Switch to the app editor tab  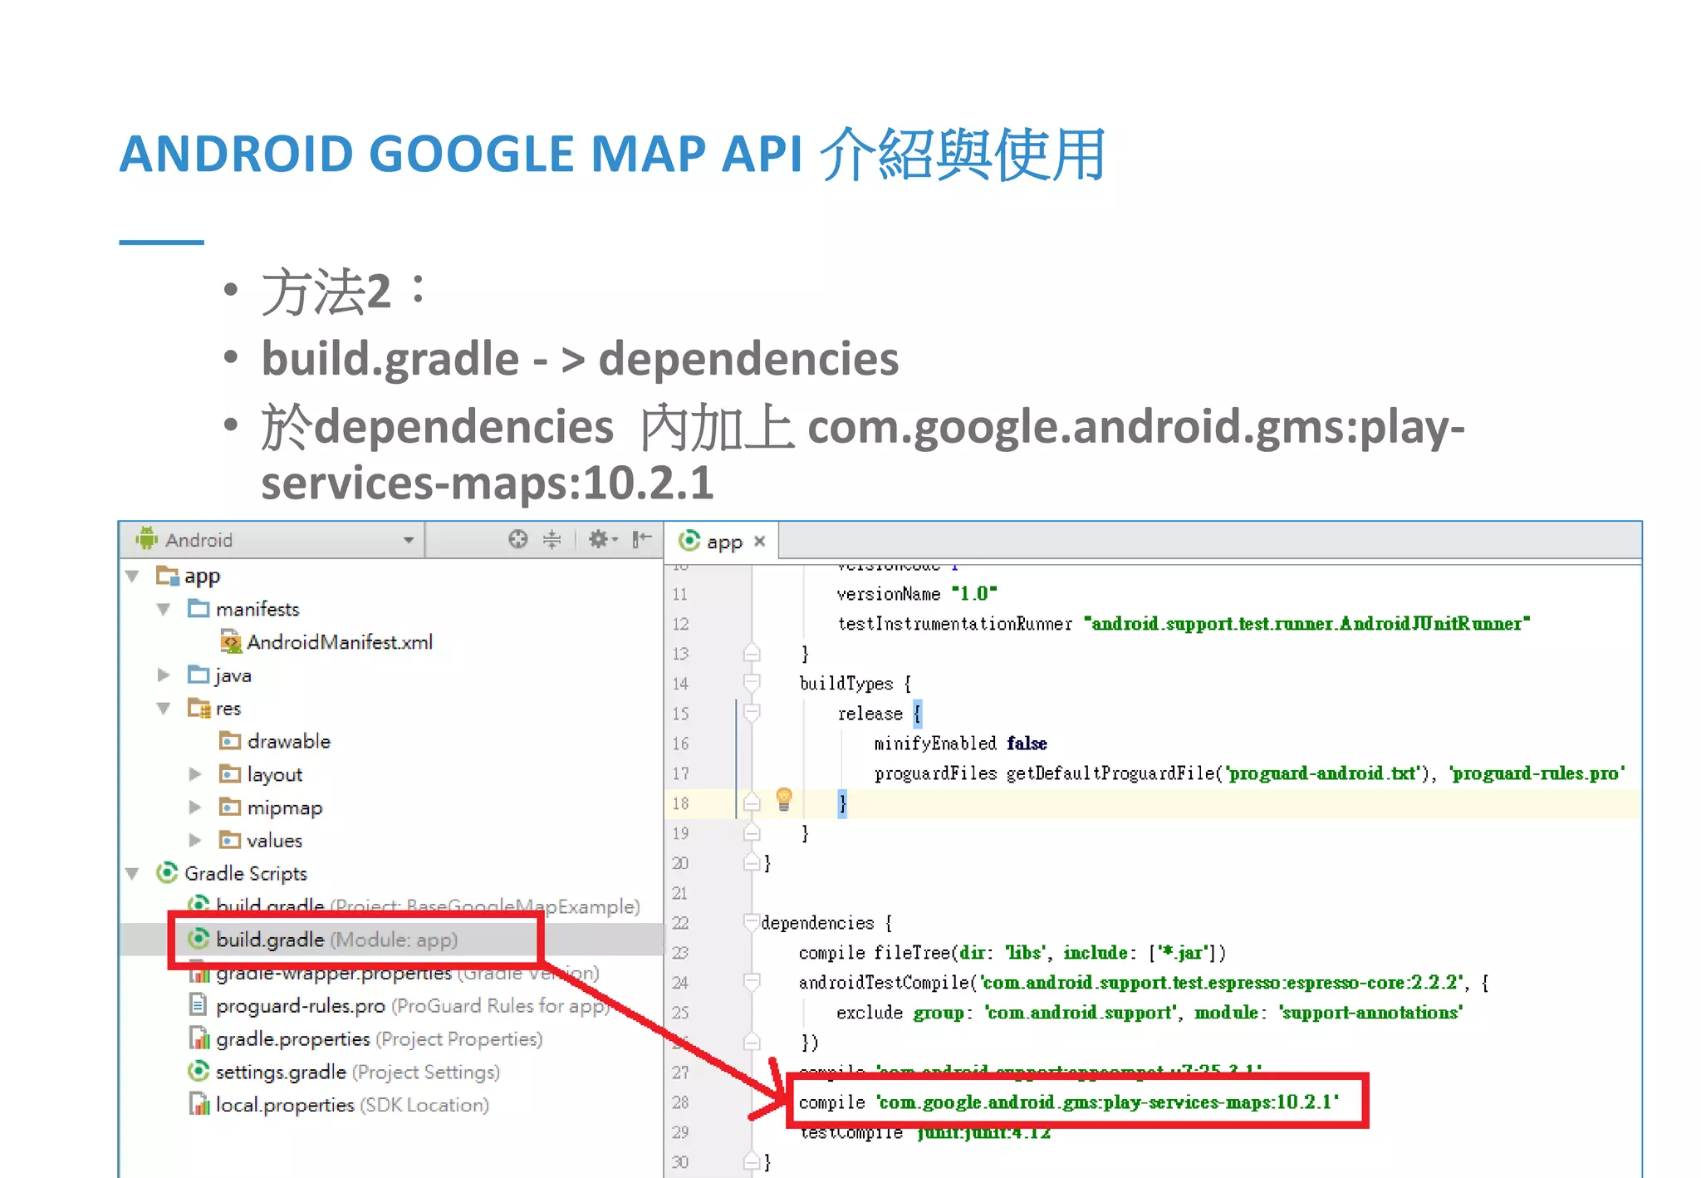tap(722, 542)
